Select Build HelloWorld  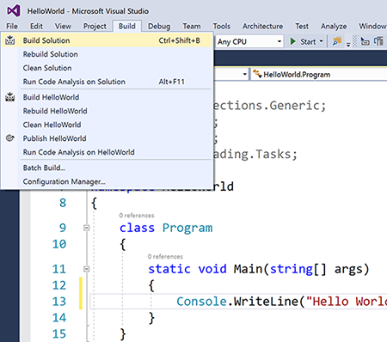click(107, 97)
